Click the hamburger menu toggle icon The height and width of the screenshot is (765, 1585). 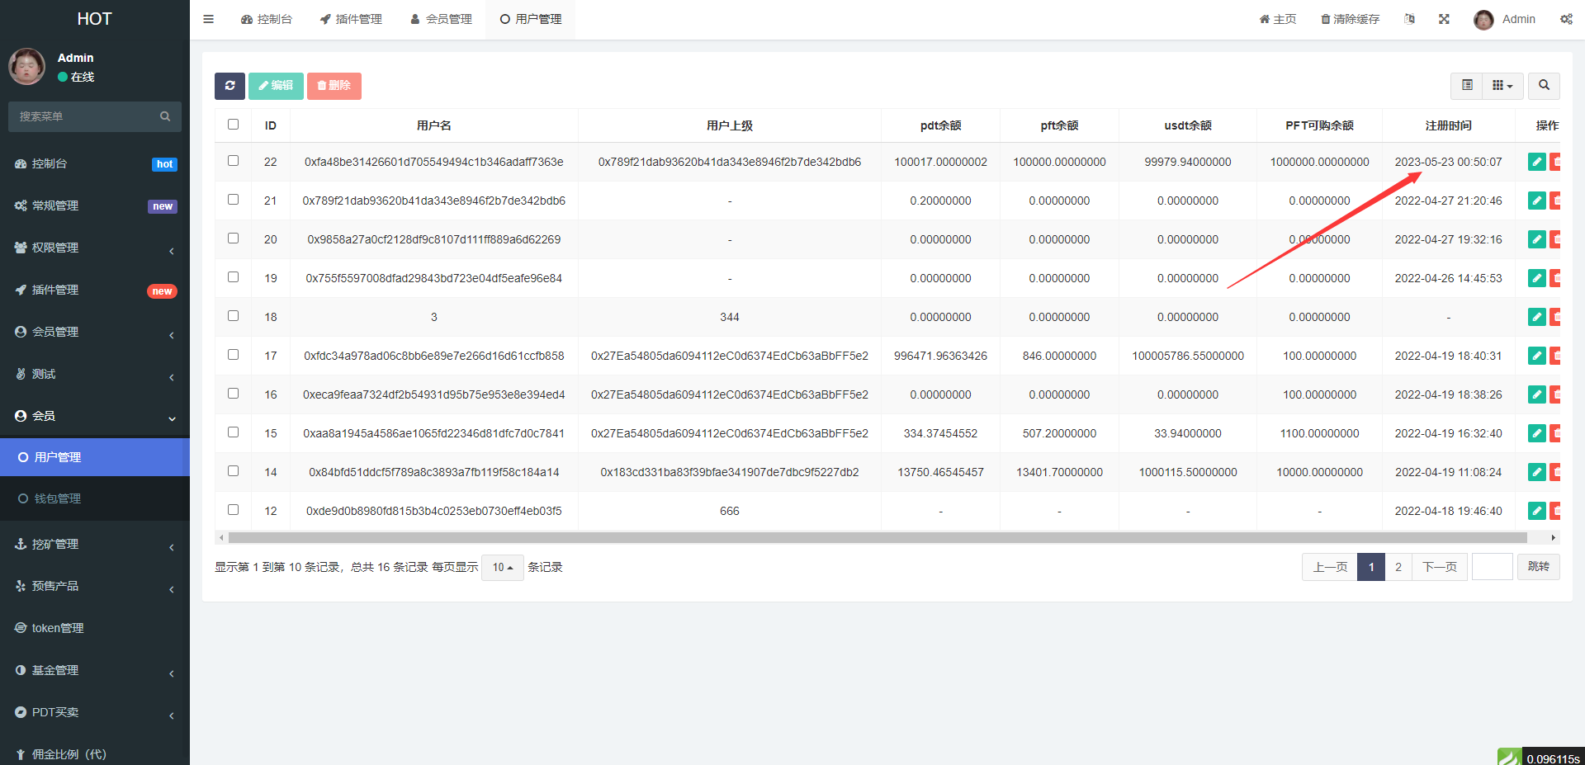point(209,19)
